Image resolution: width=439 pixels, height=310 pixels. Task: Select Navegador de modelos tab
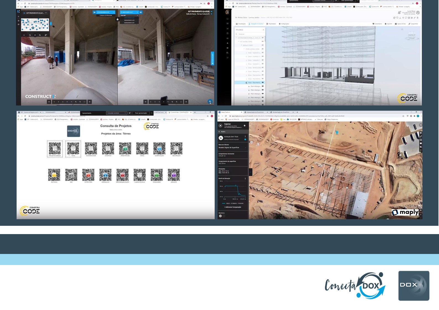(256, 24)
